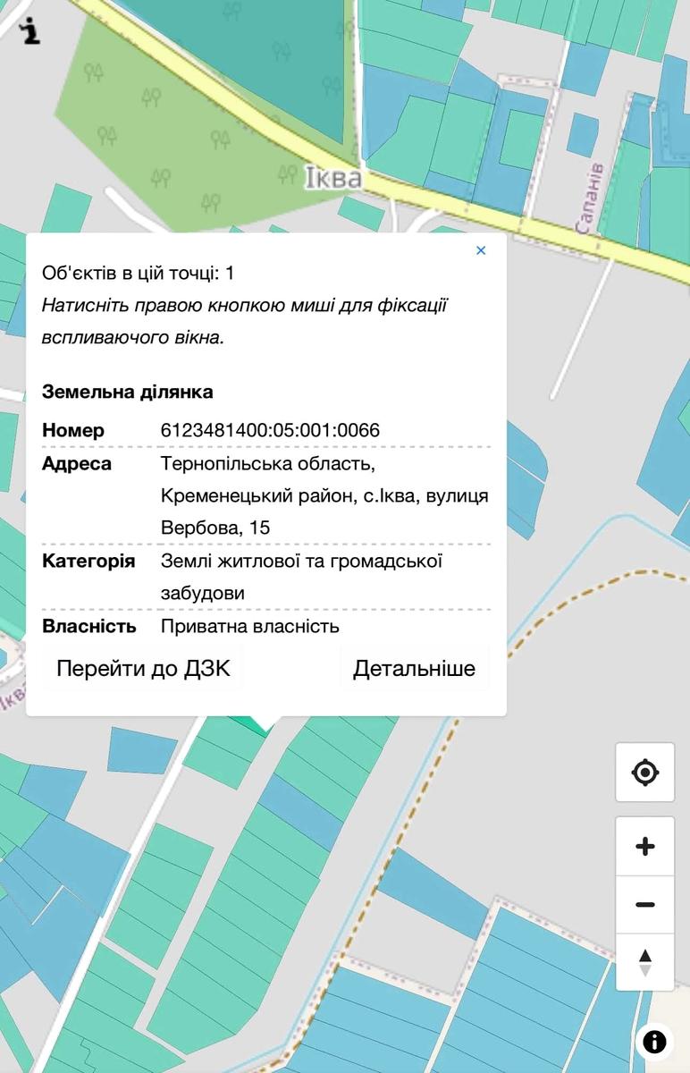Click cadastral number 6123481400:05:001:0066
Viewport: 690px width, 1073px height.
tap(270, 430)
